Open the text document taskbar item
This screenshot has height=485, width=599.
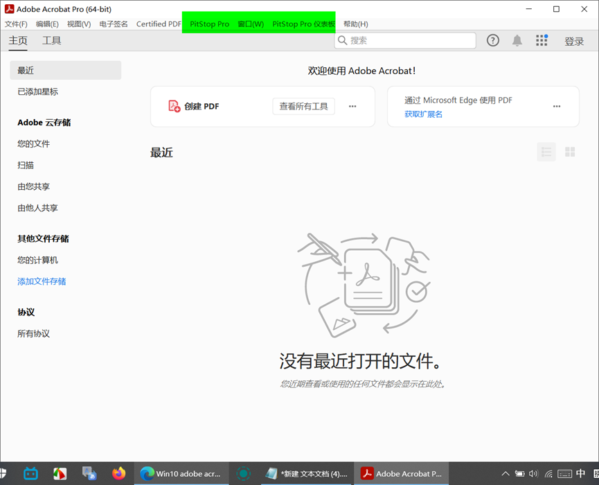(x=307, y=474)
